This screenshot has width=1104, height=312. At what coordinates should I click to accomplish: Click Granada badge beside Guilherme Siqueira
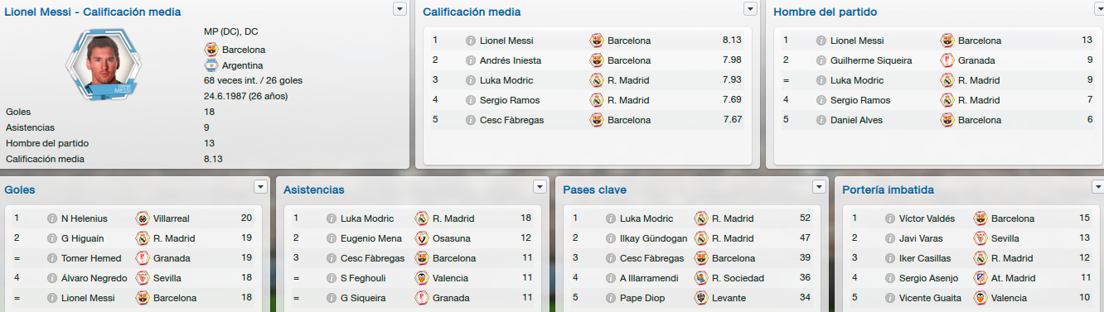click(x=947, y=60)
